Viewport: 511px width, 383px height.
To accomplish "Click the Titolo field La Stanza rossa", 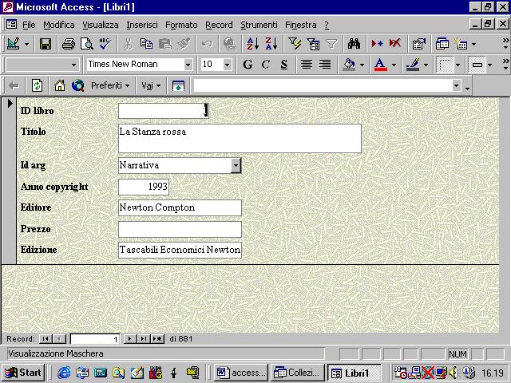I will (x=240, y=138).
